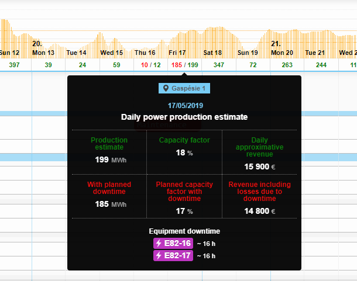
Task: Click the 10 / 12 production value cell
Action: 150,65
